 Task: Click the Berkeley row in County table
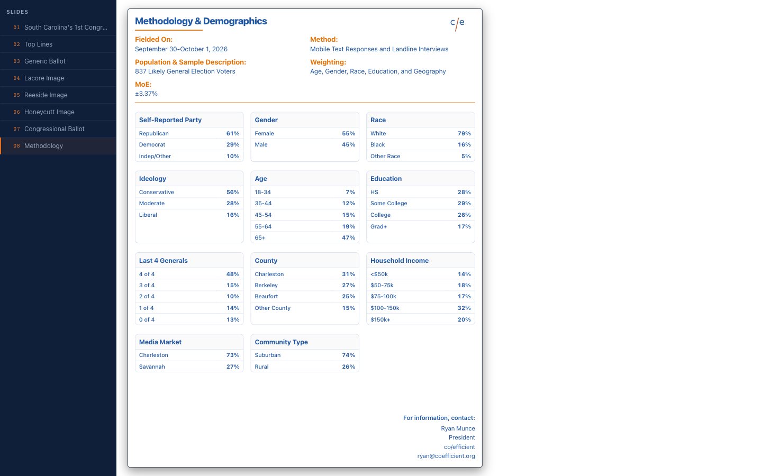tap(305, 285)
